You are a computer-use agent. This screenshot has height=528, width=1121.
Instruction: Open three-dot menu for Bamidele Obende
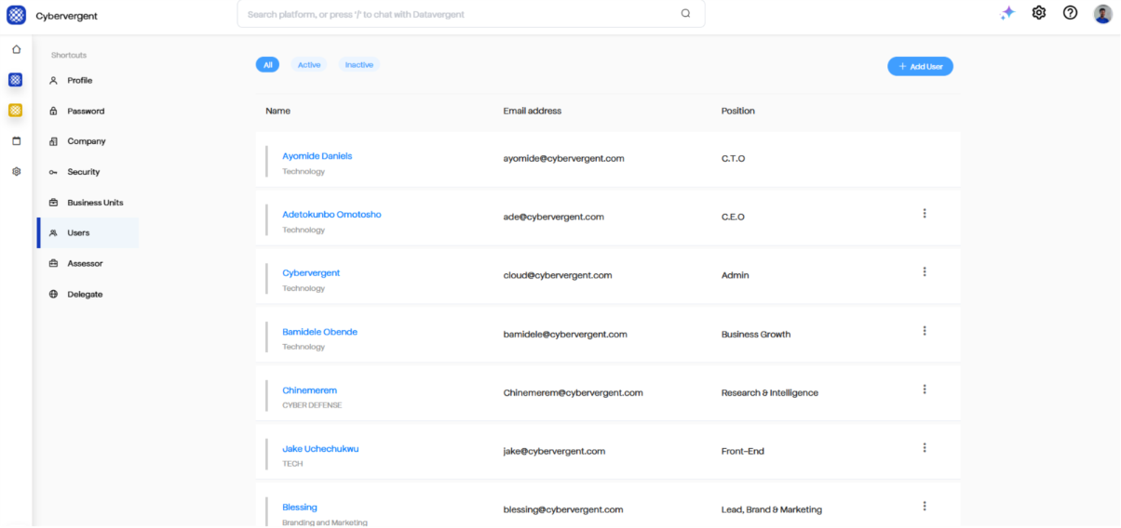coord(925,331)
